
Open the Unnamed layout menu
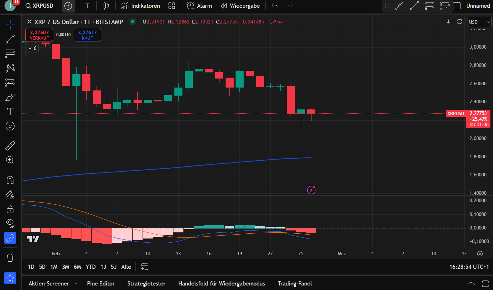pos(478,6)
